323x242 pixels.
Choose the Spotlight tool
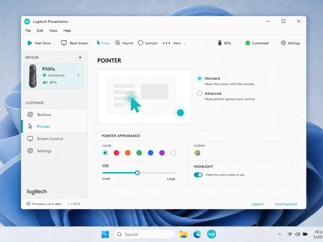148,43
